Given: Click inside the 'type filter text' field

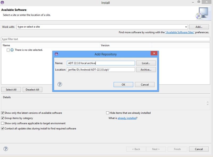Looking at the screenshot, I should (27, 39).
